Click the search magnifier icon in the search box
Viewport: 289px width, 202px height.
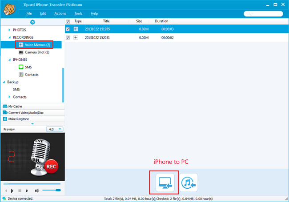pos(249,13)
